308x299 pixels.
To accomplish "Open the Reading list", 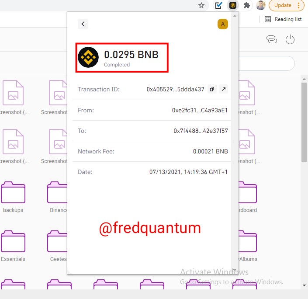I will (x=283, y=19).
